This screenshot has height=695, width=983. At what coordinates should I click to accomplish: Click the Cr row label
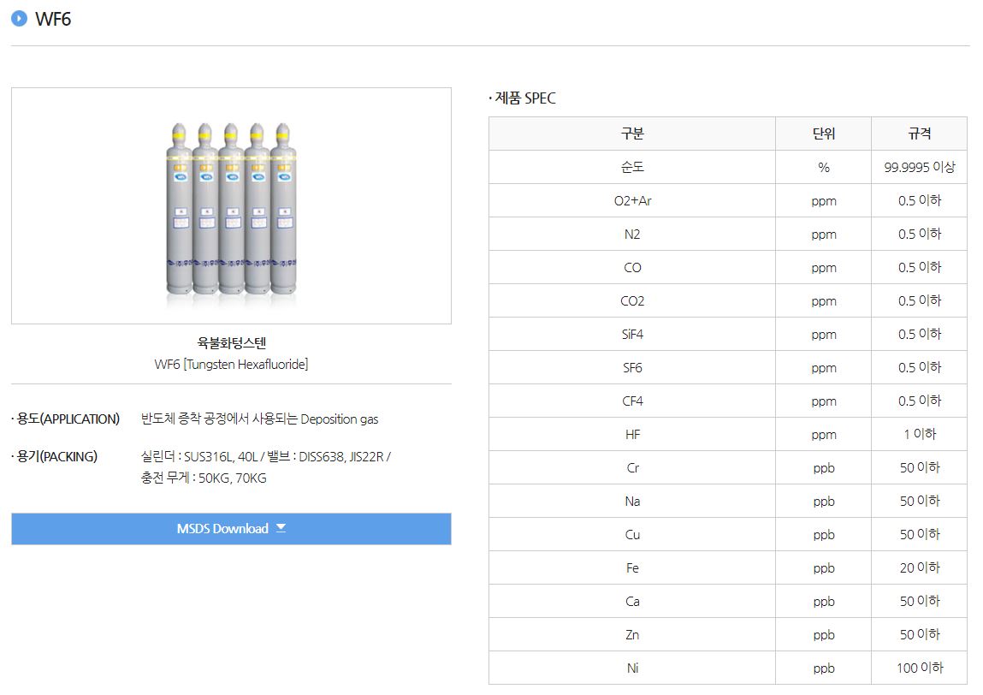[632, 468]
